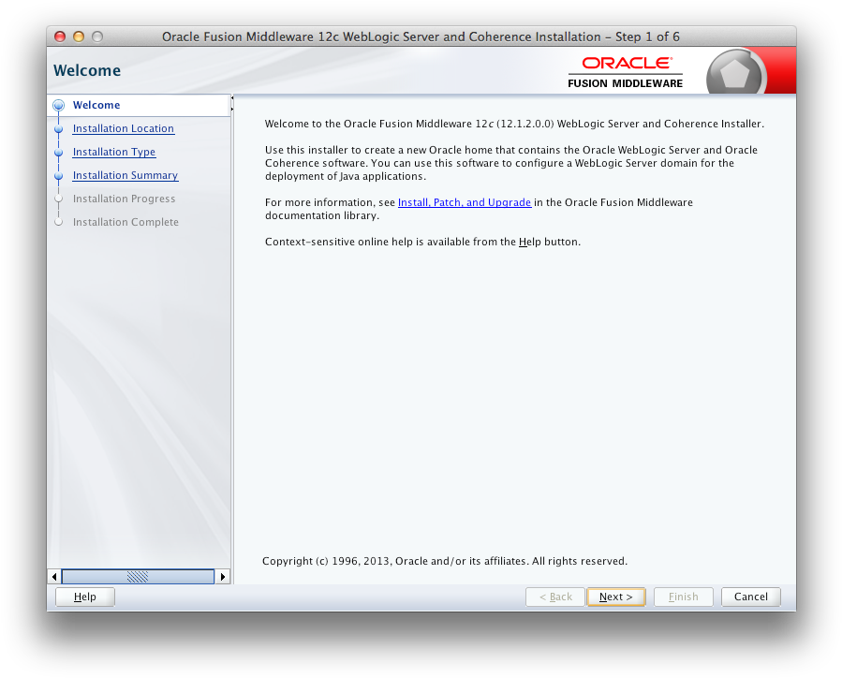This screenshot has width=842, height=678.
Task: Click the Welcome step bullet icon
Action: click(58, 105)
